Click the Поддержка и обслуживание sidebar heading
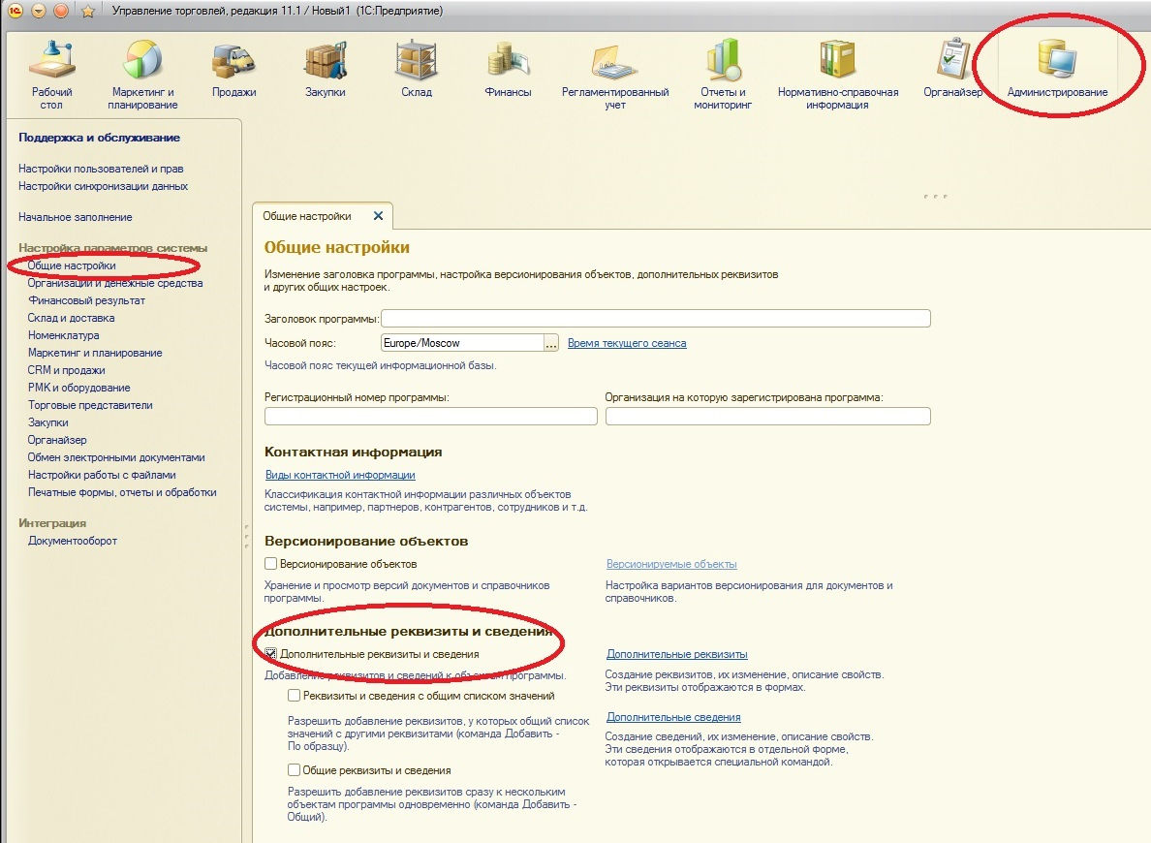Viewport: 1151px width, 843px height. click(x=99, y=138)
